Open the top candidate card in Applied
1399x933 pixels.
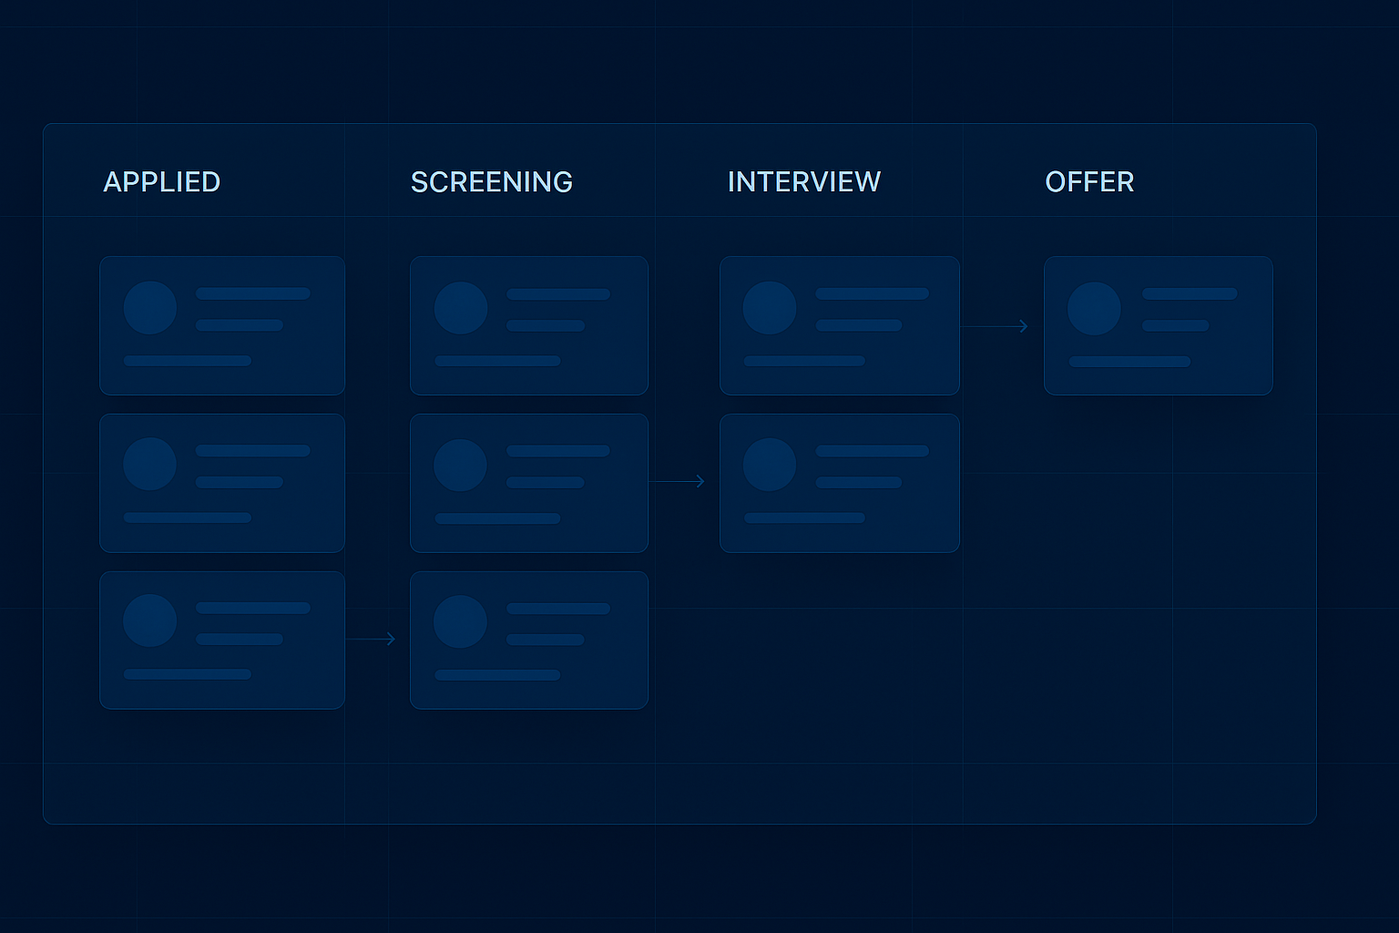pos(222,325)
